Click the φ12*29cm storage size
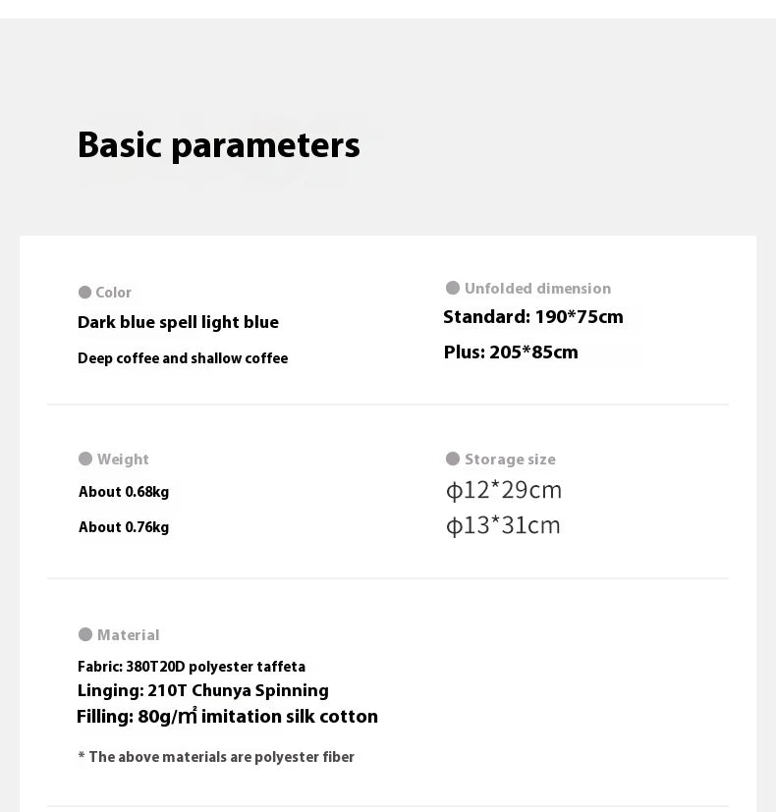Image resolution: width=776 pixels, height=812 pixels. 504,490
